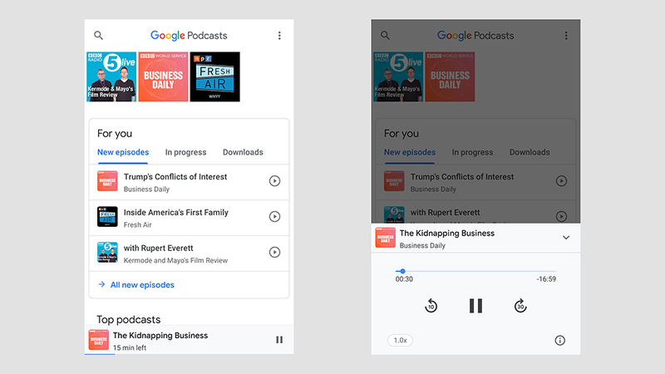
Task: Open Trump's Conflicts of Interest title, left screen
Action: pos(175,177)
